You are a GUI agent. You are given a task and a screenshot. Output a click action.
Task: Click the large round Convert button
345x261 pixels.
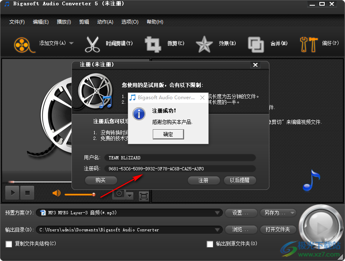coord(321,227)
